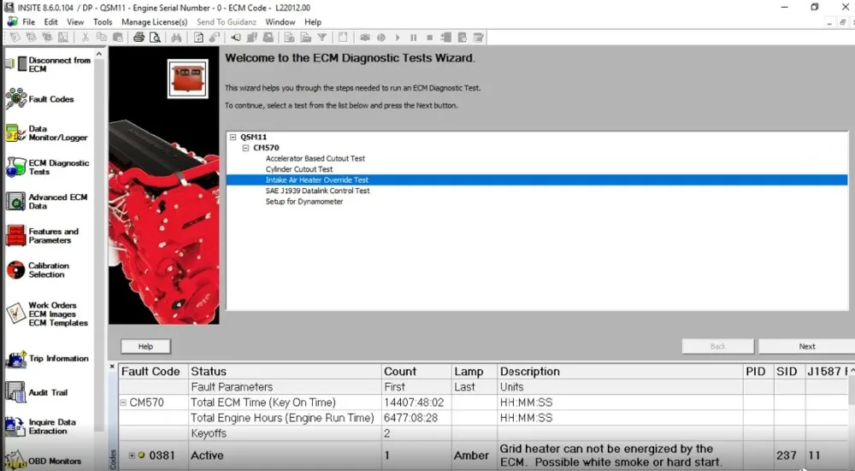Click the 'Keyoffs' row label
855x471 pixels.
[209, 433]
